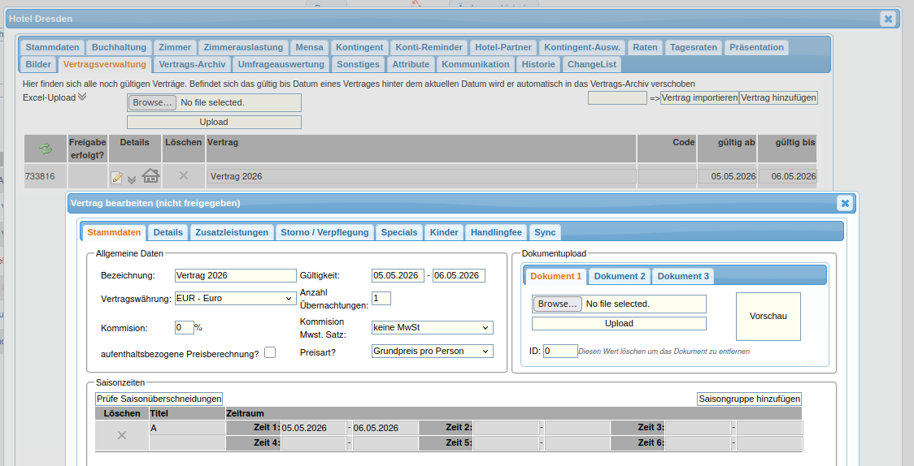Screen dimensions: 914x466
Task: Click the Vertrag hinzufügen button
Action: pyautogui.click(x=778, y=97)
